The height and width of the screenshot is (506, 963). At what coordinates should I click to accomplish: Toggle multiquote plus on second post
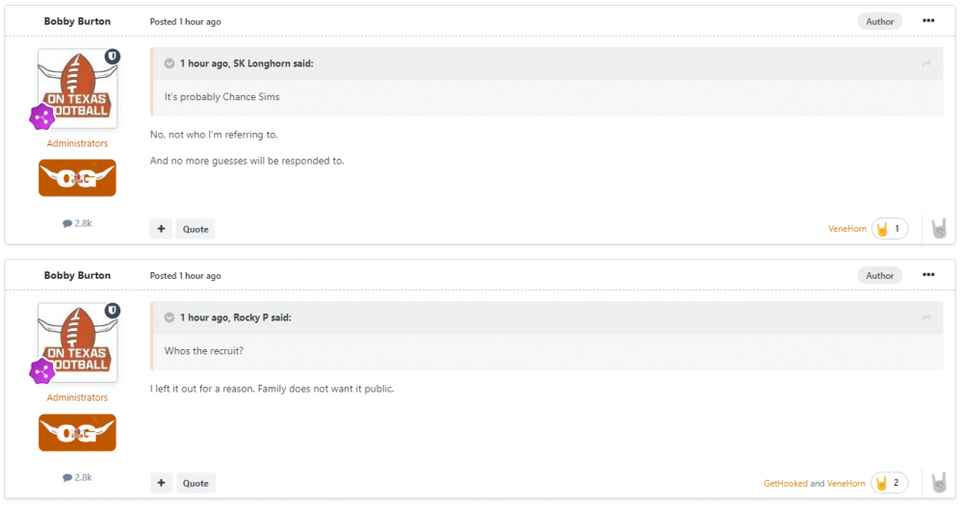click(161, 483)
